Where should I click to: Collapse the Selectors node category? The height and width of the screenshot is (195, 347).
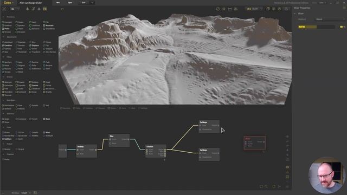click(3, 114)
